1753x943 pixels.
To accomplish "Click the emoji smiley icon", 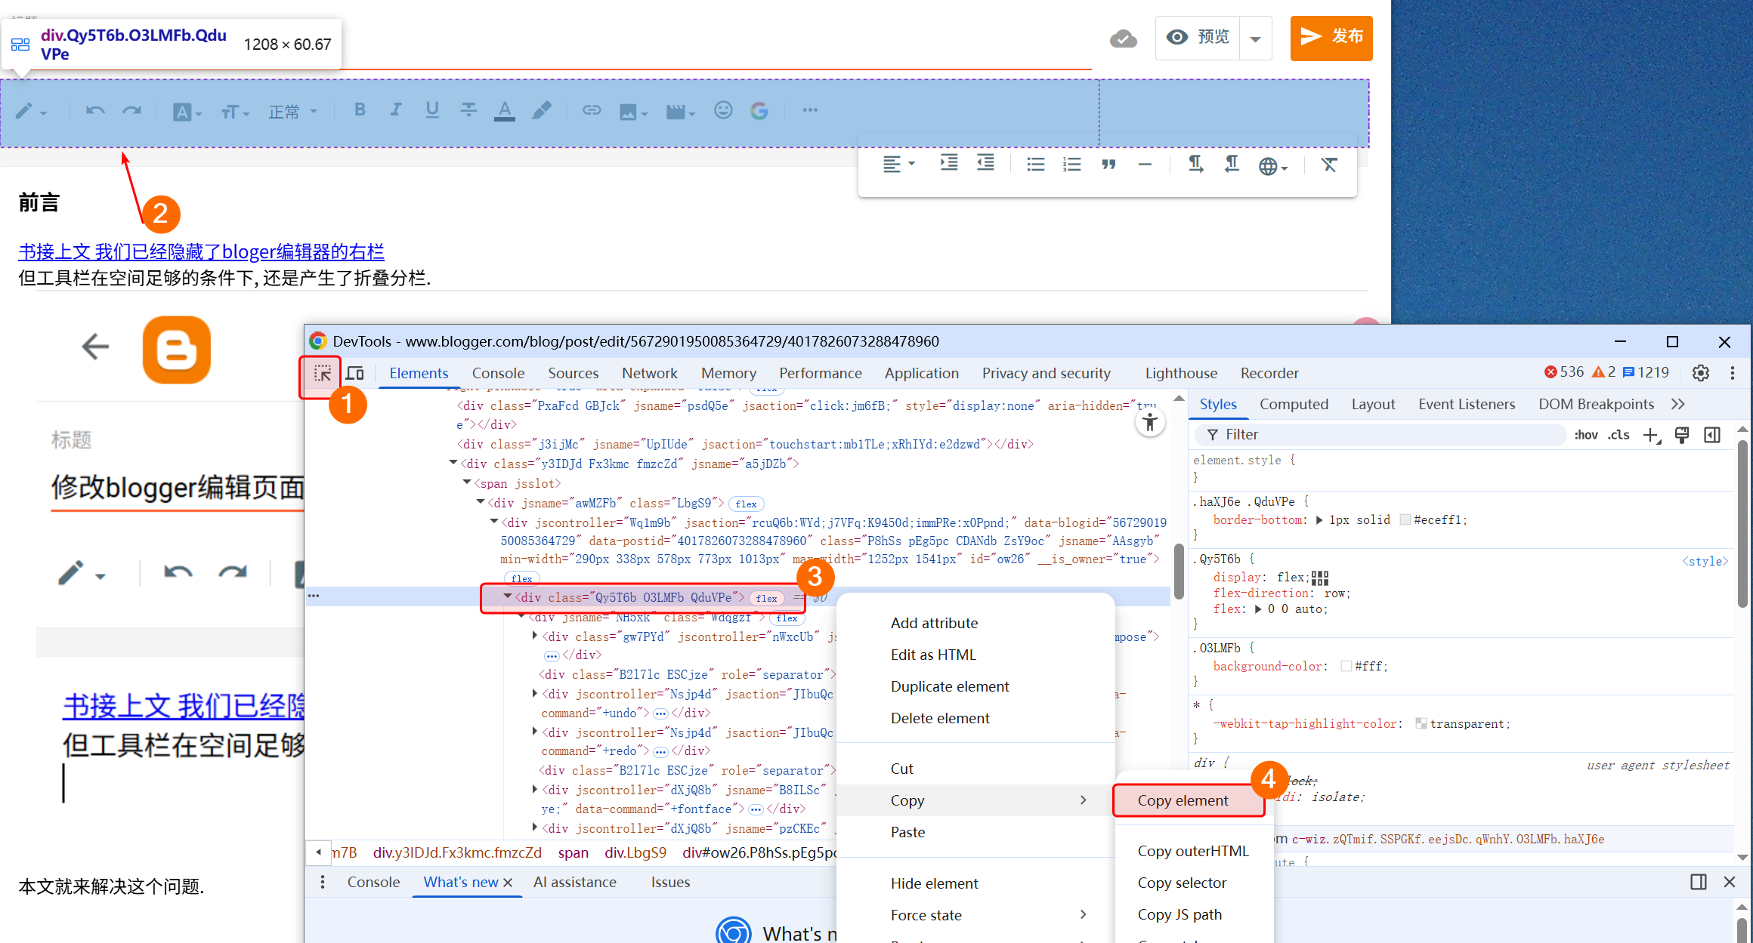I will pos(723,110).
